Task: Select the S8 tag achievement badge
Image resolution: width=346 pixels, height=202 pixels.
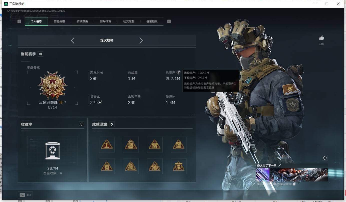Action: click(x=107, y=166)
